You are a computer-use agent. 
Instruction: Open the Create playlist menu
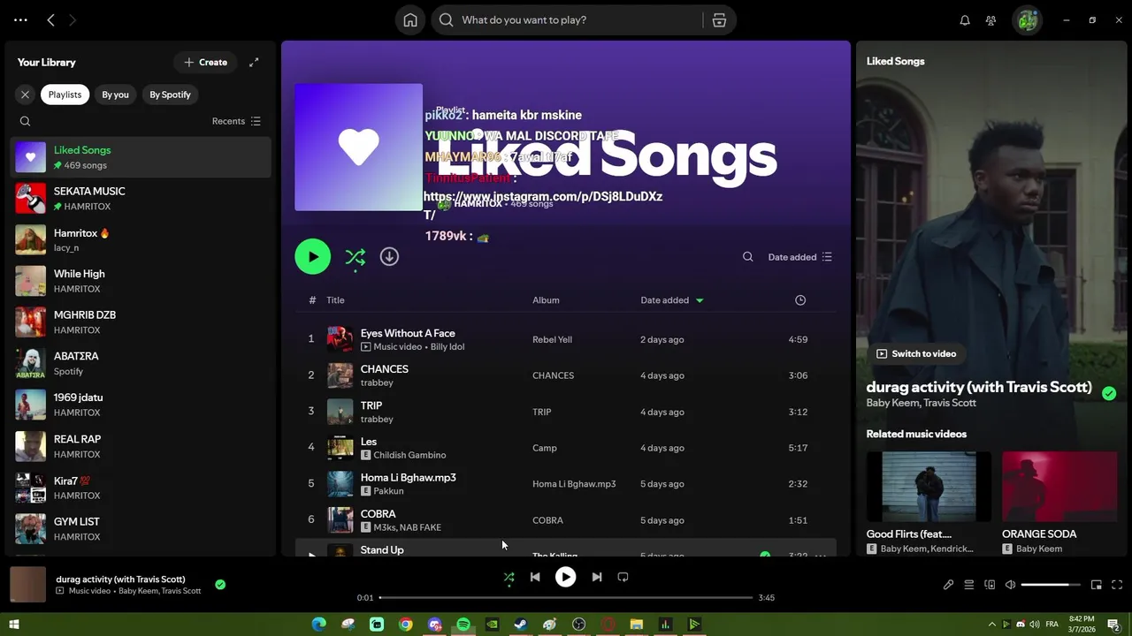[x=205, y=62]
